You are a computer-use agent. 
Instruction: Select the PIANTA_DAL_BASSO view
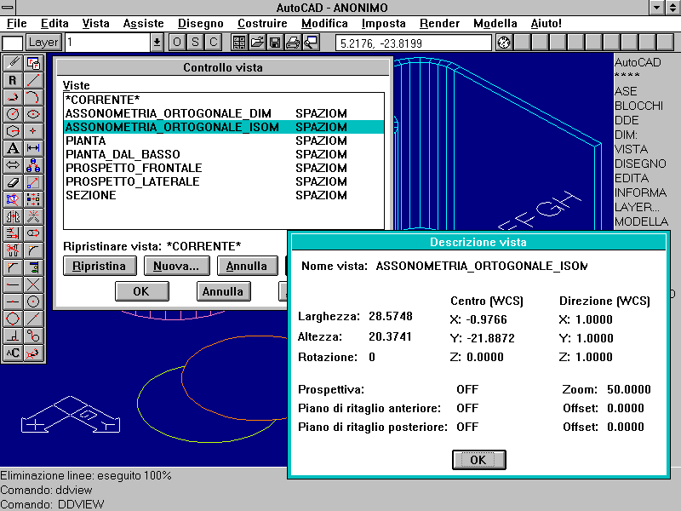coord(224,154)
